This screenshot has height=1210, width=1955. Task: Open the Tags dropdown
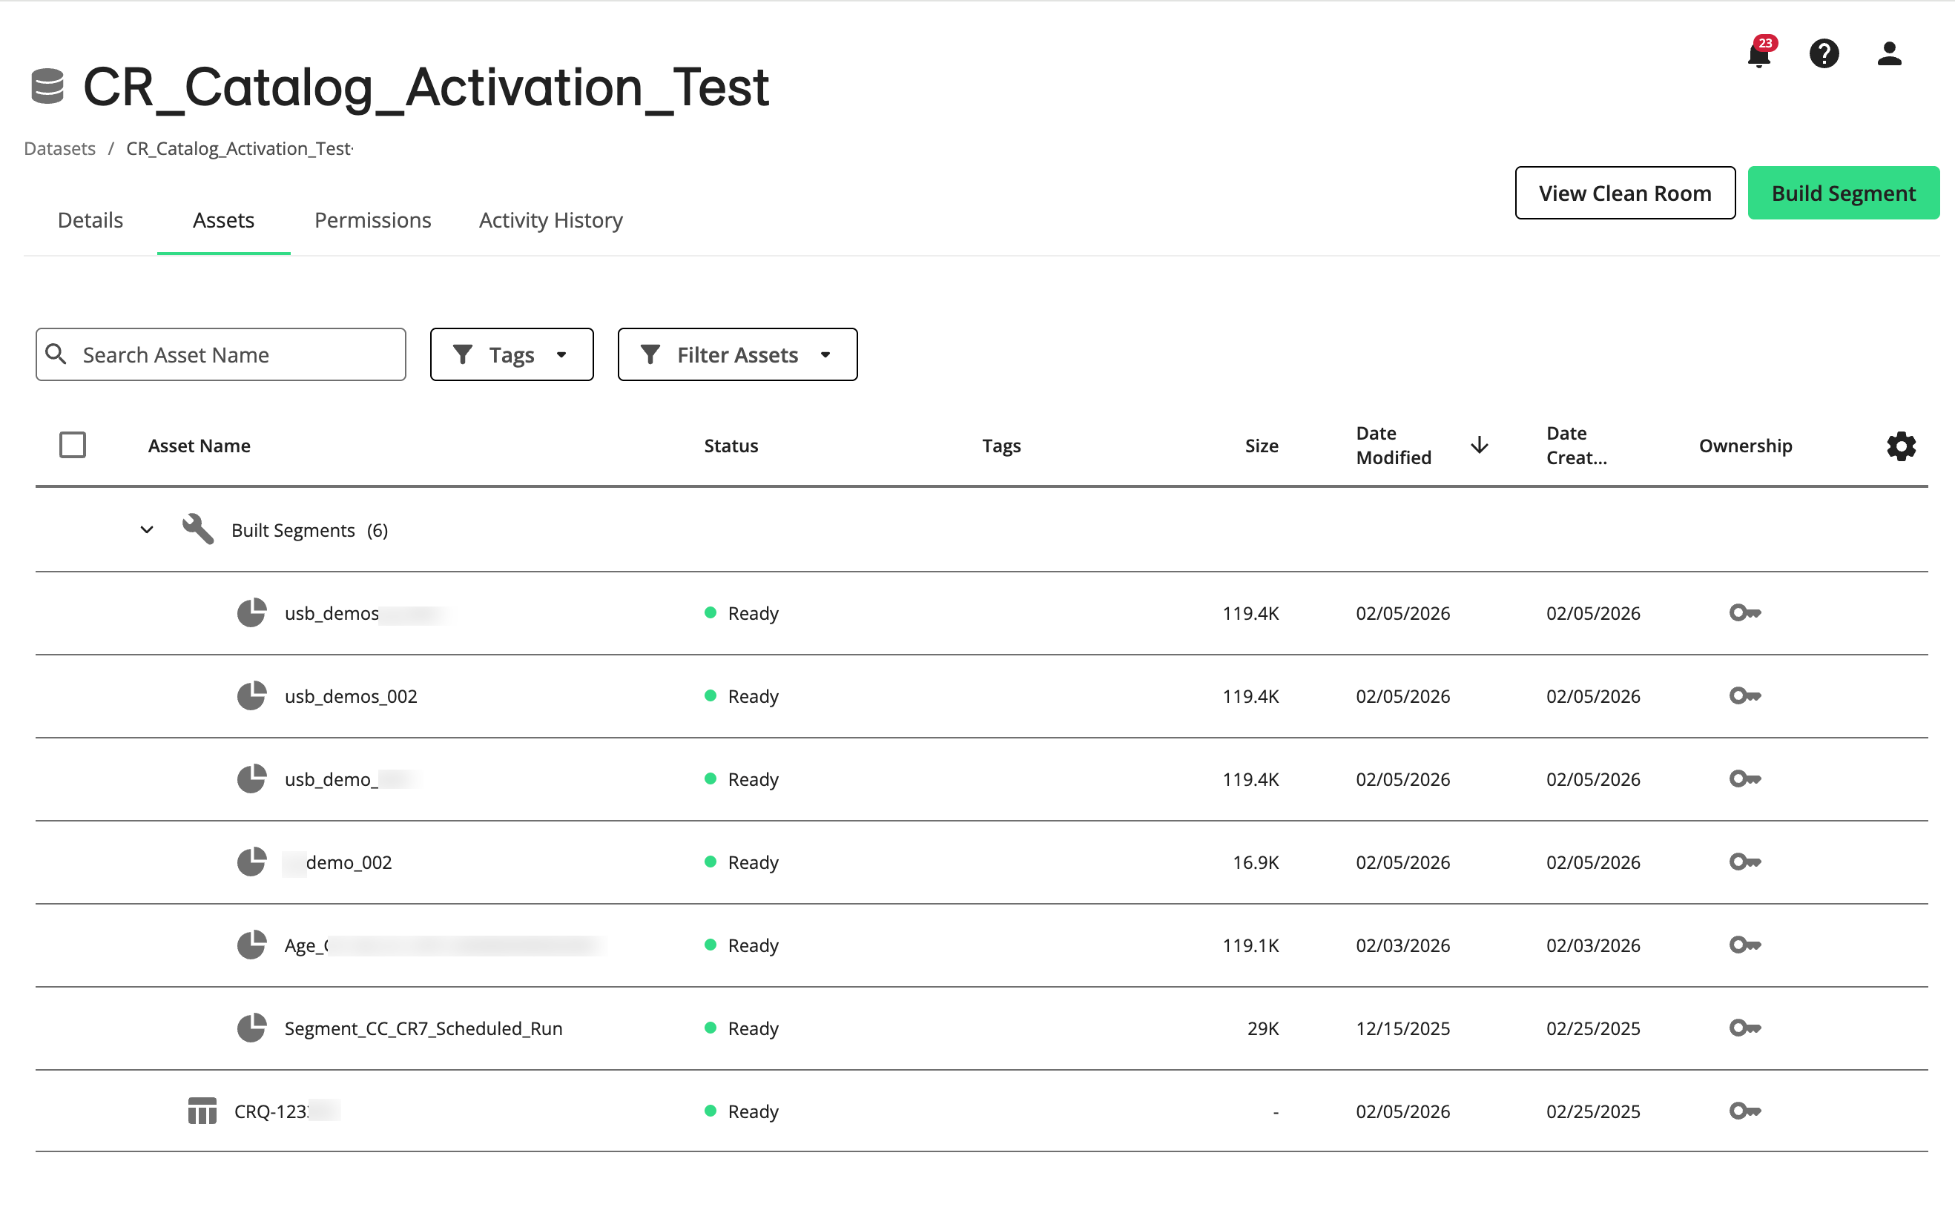coord(512,354)
